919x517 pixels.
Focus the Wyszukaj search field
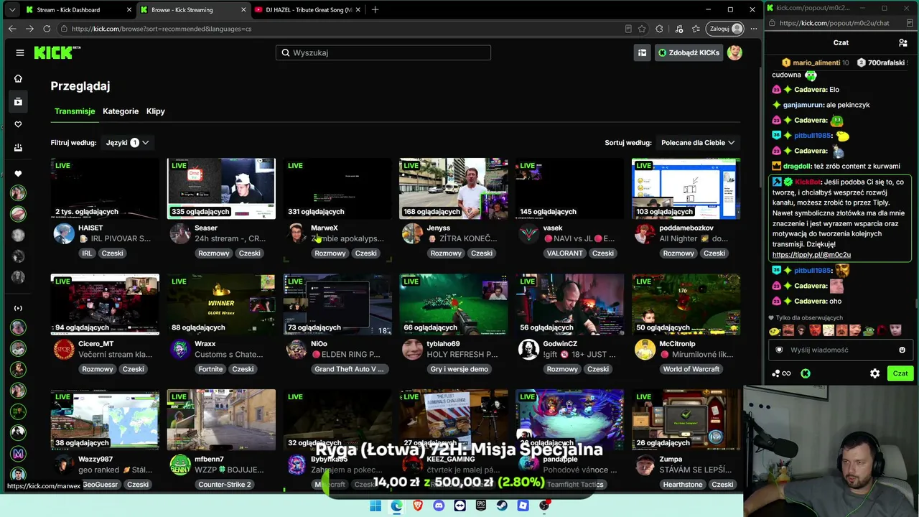point(383,52)
